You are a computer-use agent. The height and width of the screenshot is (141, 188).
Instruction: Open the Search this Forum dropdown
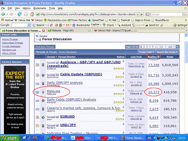[167, 52]
